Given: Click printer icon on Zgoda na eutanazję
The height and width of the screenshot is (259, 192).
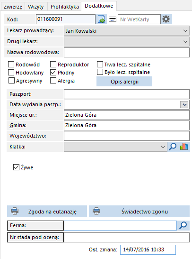Looking at the screenshot, I should tap(15, 211).
